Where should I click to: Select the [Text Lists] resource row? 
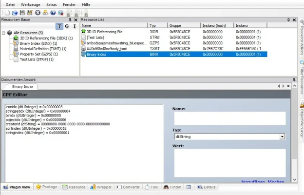tap(174, 38)
